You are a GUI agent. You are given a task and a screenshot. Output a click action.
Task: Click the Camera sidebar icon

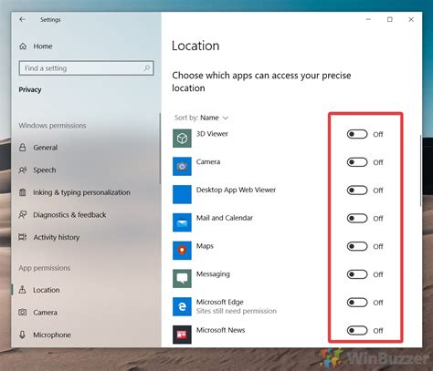tap(23, 312)
